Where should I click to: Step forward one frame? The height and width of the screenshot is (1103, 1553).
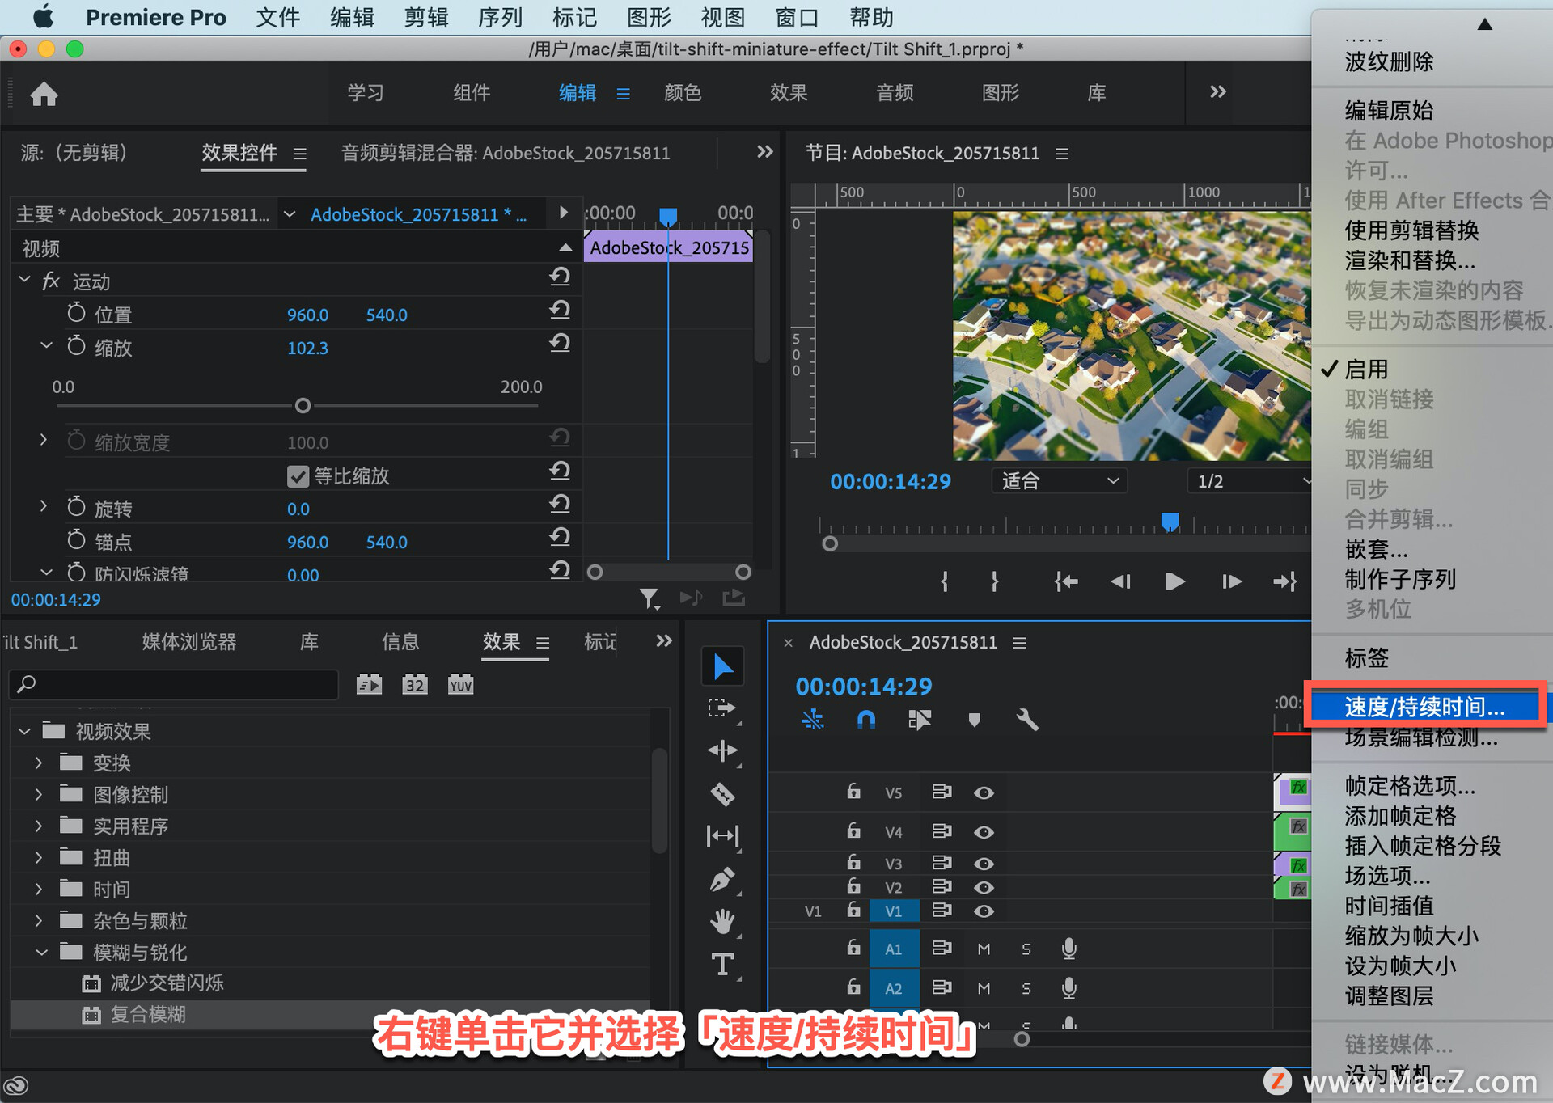tap(1231, 581)
